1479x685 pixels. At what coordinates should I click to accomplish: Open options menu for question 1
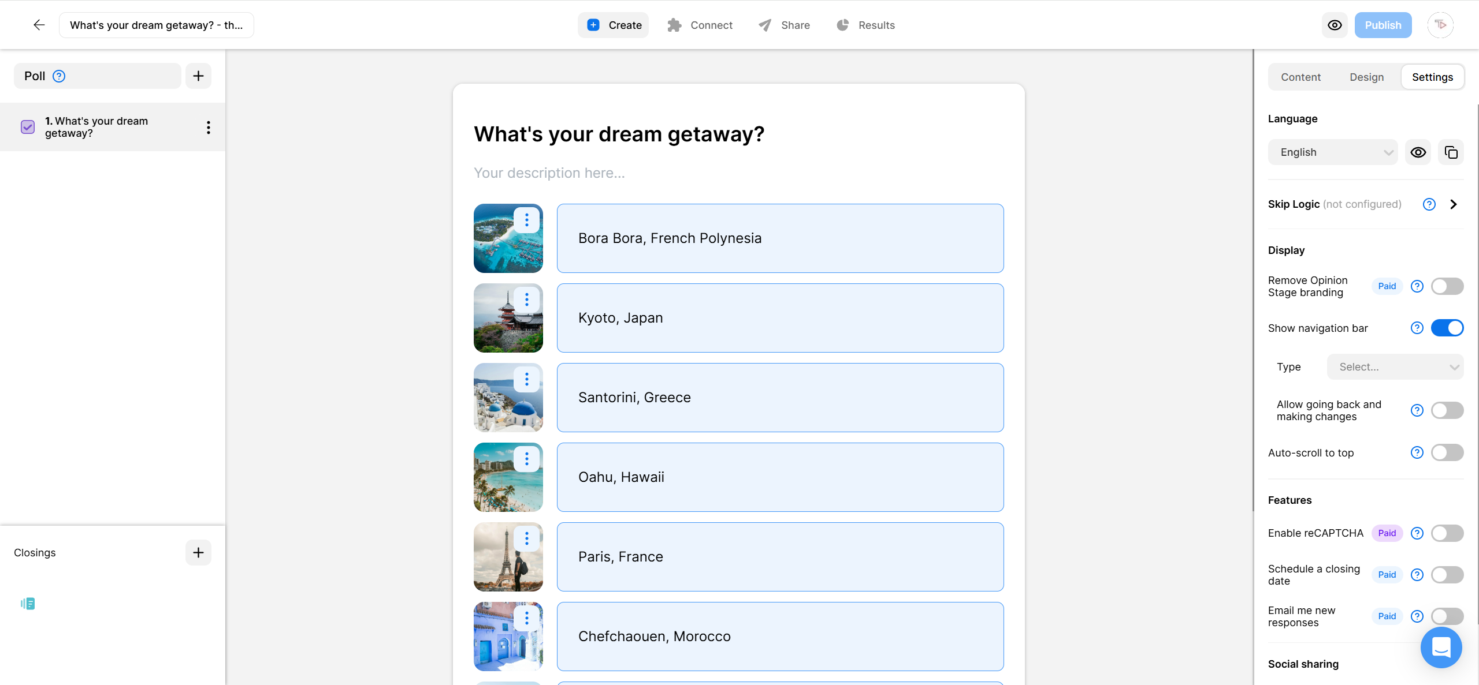[208, 127]
